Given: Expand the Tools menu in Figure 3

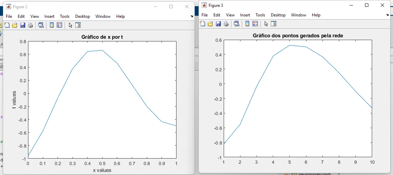Looking at the screenshot, I should (260, 15).
